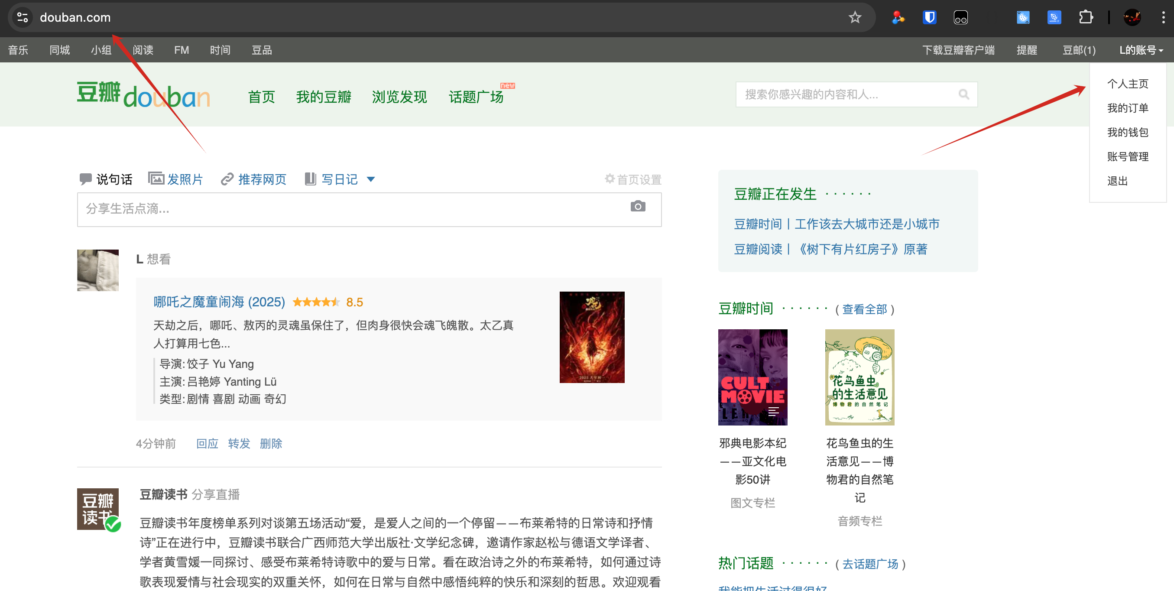This screenshot has width=1174, height=591.
Task: Click 查看全部 next to 豆瓣时间
Action: point(864,309)
